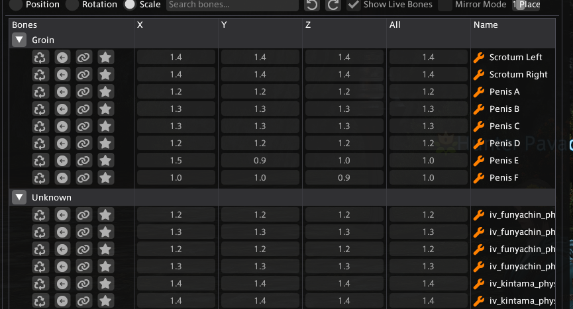Viewport: 573px width, 309px height.
Task: Click the orange wrench icon beside Penis A
Action: pos(479,91)
